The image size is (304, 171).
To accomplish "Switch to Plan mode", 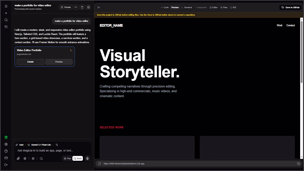I will click(x=67, y=158).
